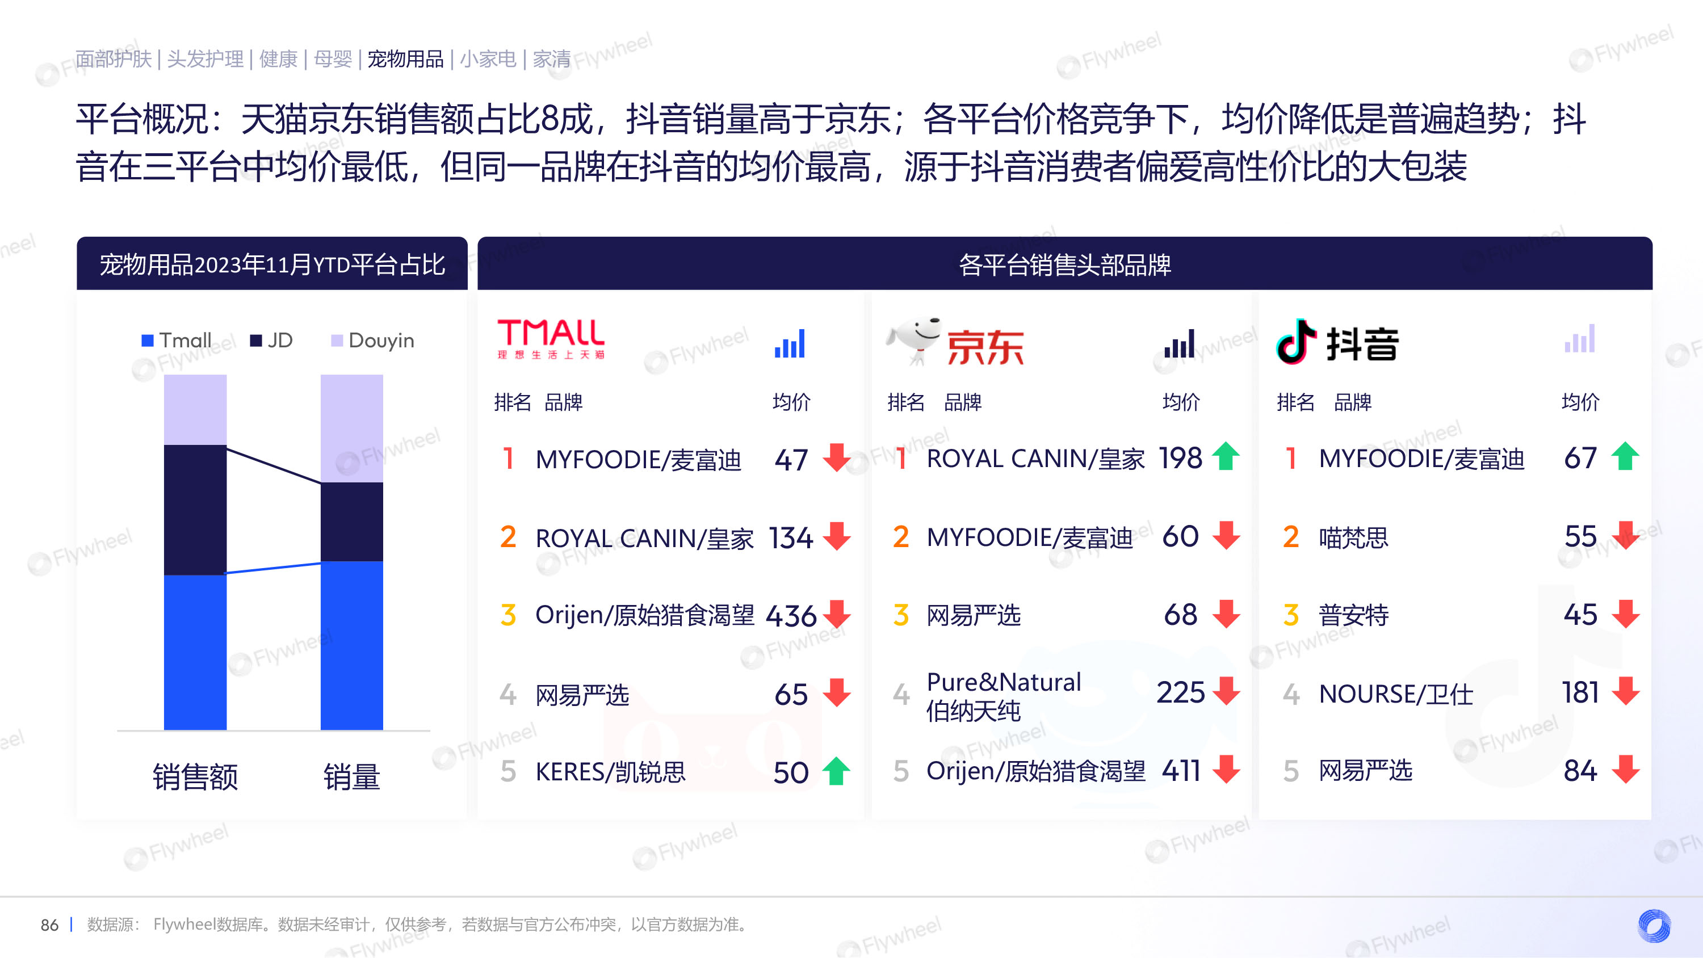Click the lavender Douyin legend swatch
Image resolution: width=1703 pixels, height=958 pixels.
coord(337,341)
